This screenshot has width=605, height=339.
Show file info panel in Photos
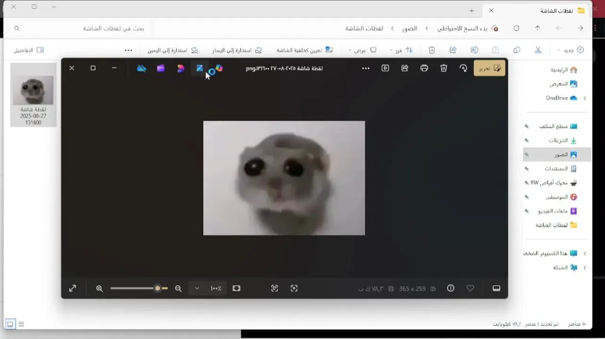tap(450, 288)
